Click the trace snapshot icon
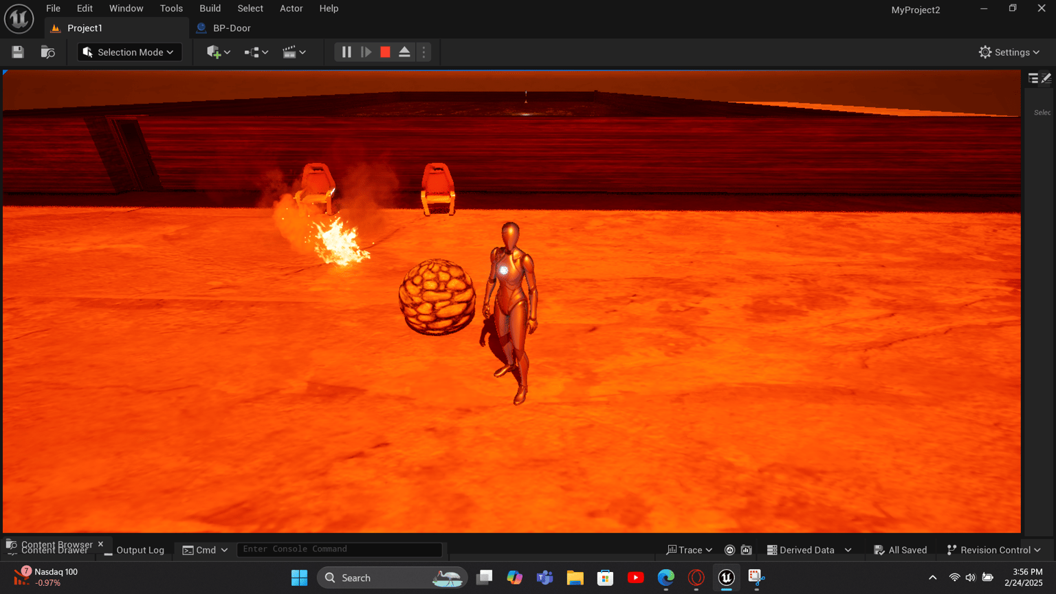This screenshot has height=594, width=1056. (747, 550)
